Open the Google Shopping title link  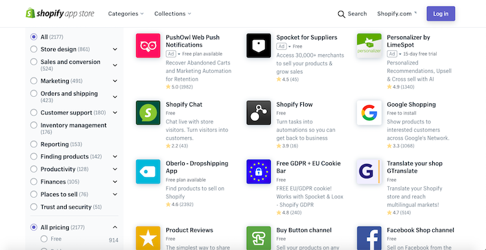pos(411,105)
